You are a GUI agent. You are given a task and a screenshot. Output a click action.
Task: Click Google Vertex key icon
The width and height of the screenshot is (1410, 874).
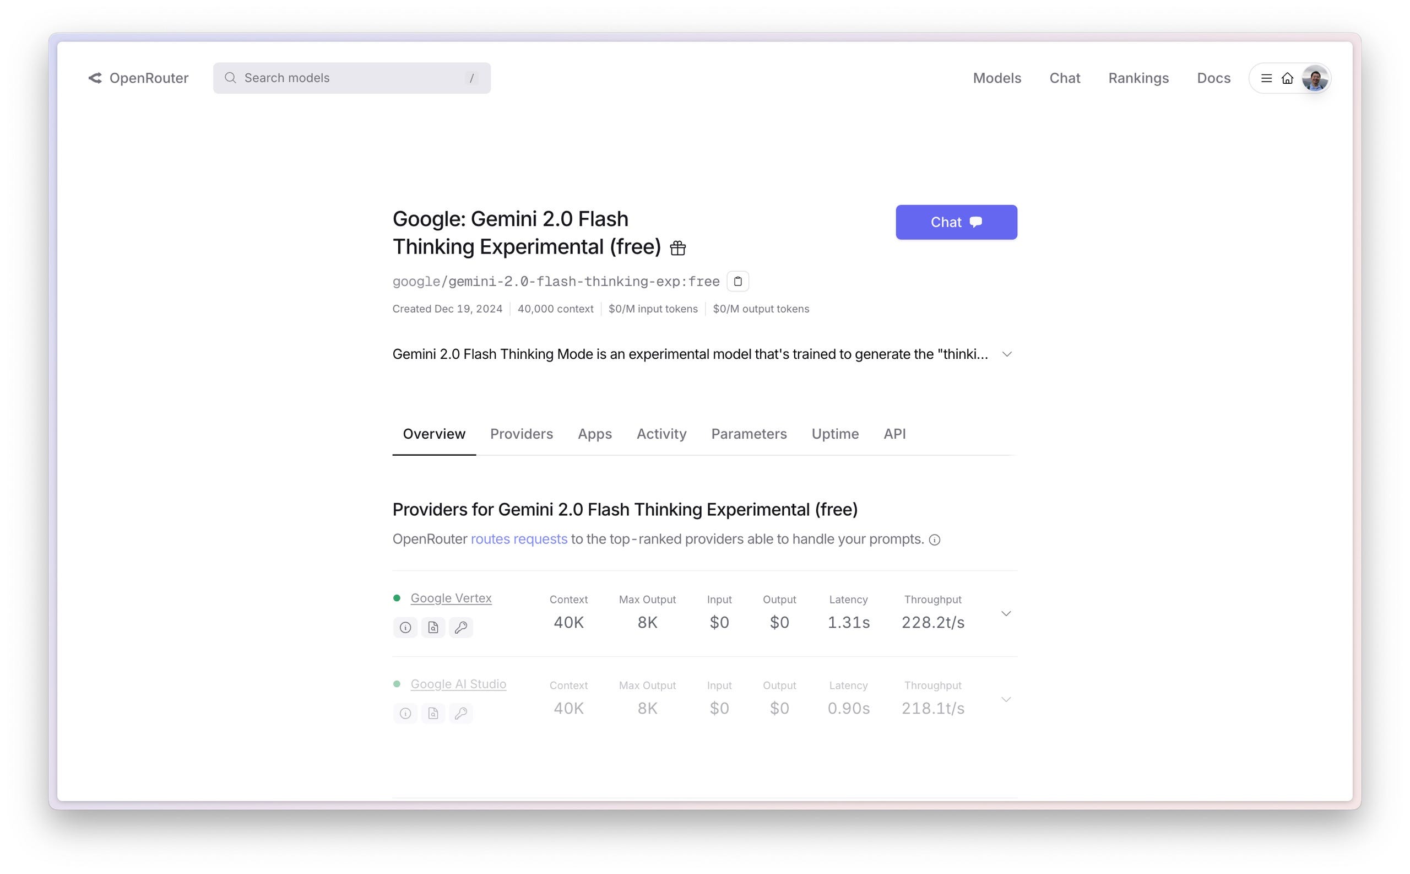tap(460, 627)
